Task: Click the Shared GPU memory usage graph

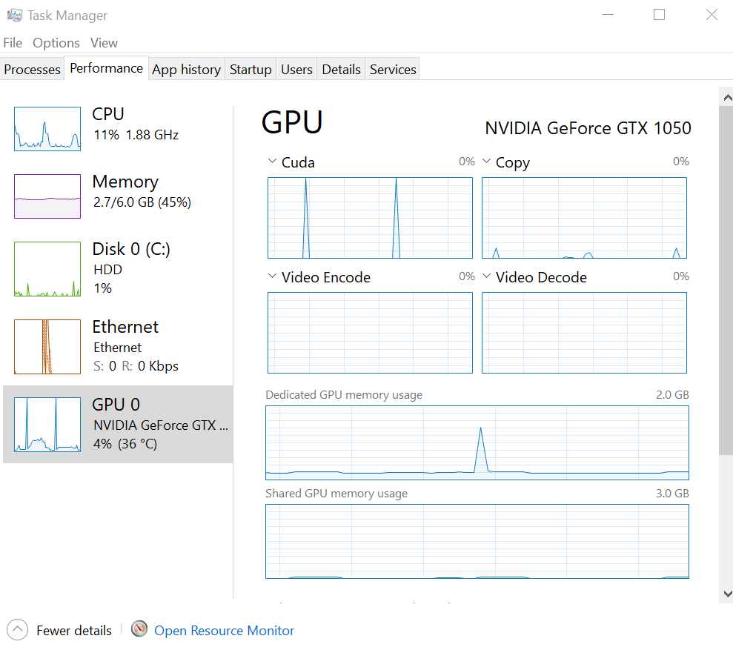Action: click(477, 542)
